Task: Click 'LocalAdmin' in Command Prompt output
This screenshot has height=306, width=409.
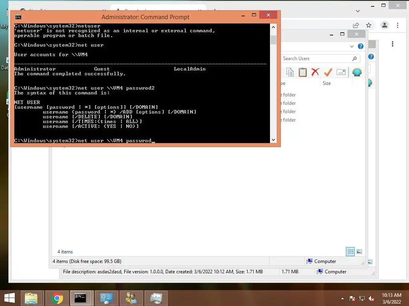Action: pos(190,69)
